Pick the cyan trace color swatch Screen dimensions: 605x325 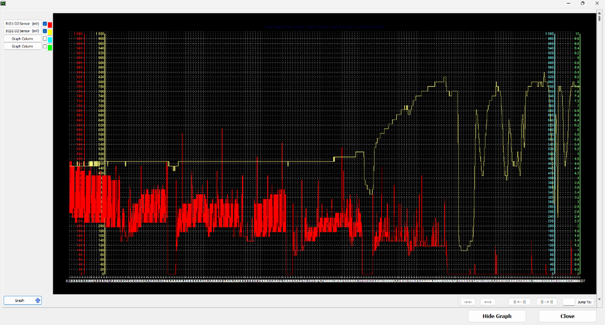pos(50,40)
